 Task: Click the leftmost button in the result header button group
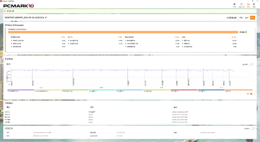tap(232, 18)
